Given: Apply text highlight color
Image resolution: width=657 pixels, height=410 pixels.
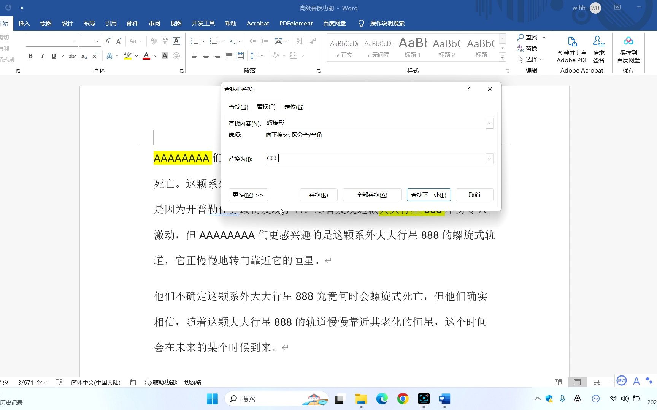Looking at the screenshot, I should tap(128, 56).
